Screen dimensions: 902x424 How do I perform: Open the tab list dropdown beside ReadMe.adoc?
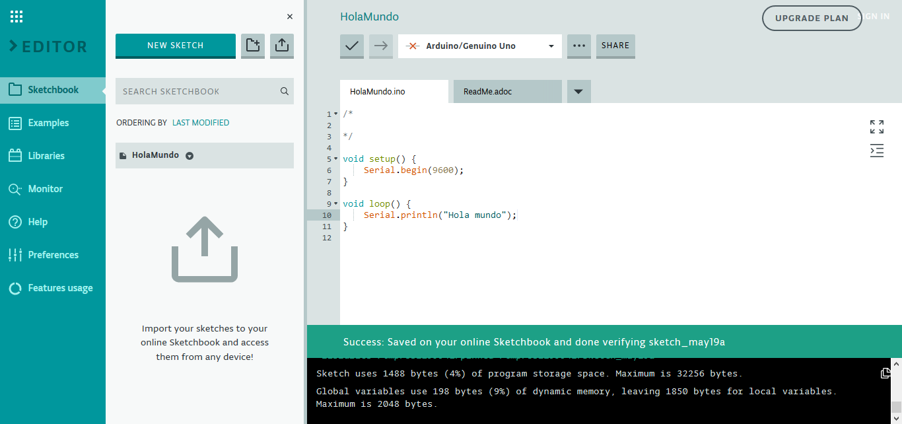tap(578, 91)
